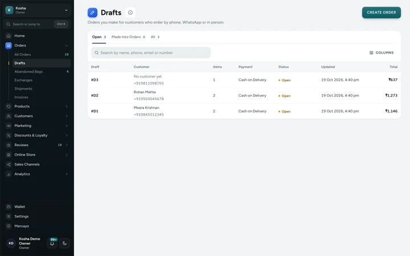Click the CREATE ORDER button

[x=381, y=13]
